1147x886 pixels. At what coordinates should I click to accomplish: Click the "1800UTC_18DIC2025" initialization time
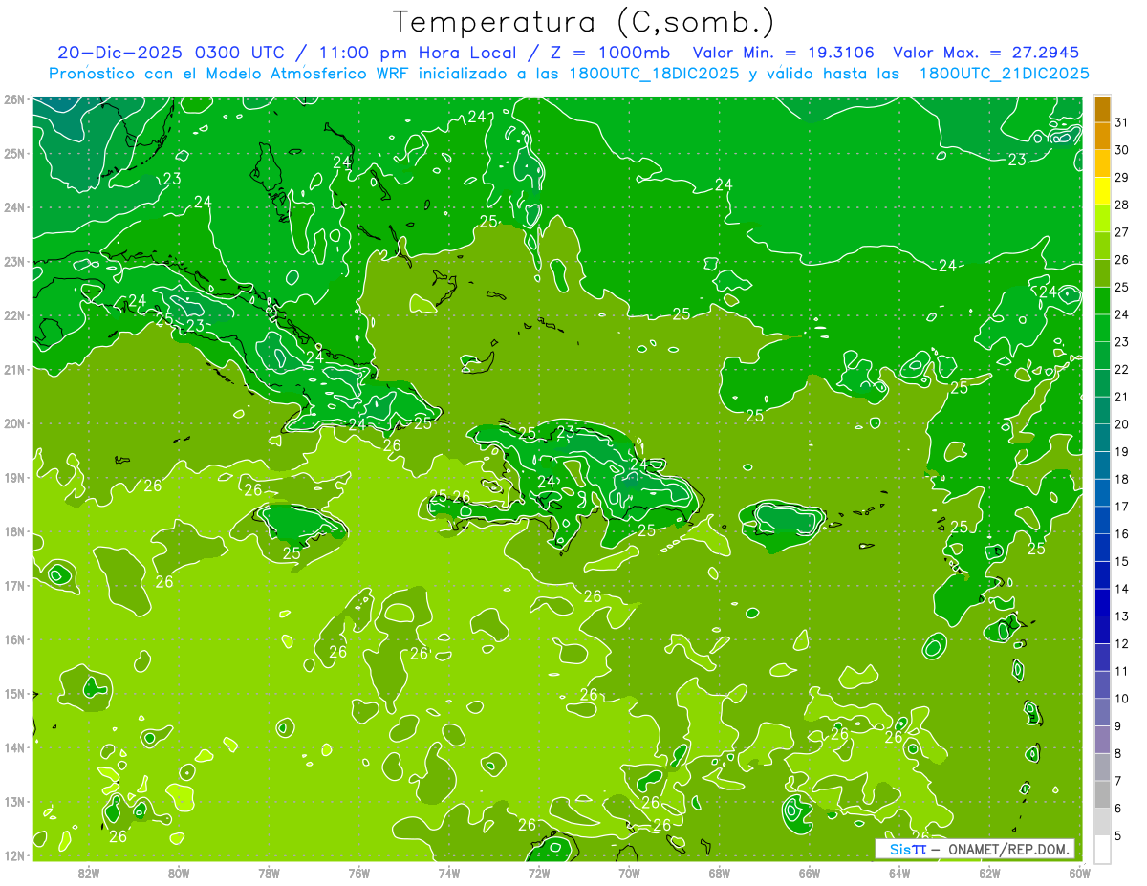[656, 74]
